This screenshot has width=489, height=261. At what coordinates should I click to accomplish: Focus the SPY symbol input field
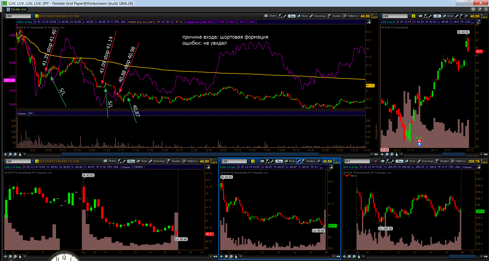pos(357,161)
